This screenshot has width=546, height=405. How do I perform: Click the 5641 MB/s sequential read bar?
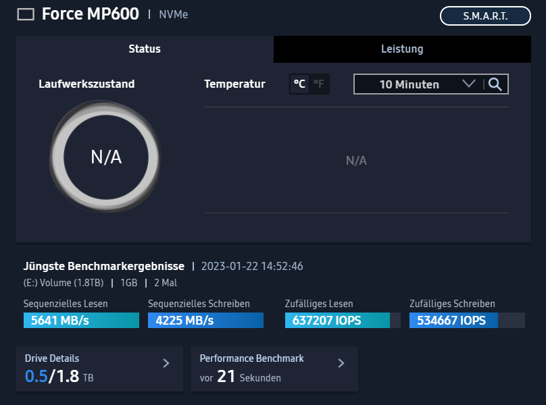coord(81,321)
